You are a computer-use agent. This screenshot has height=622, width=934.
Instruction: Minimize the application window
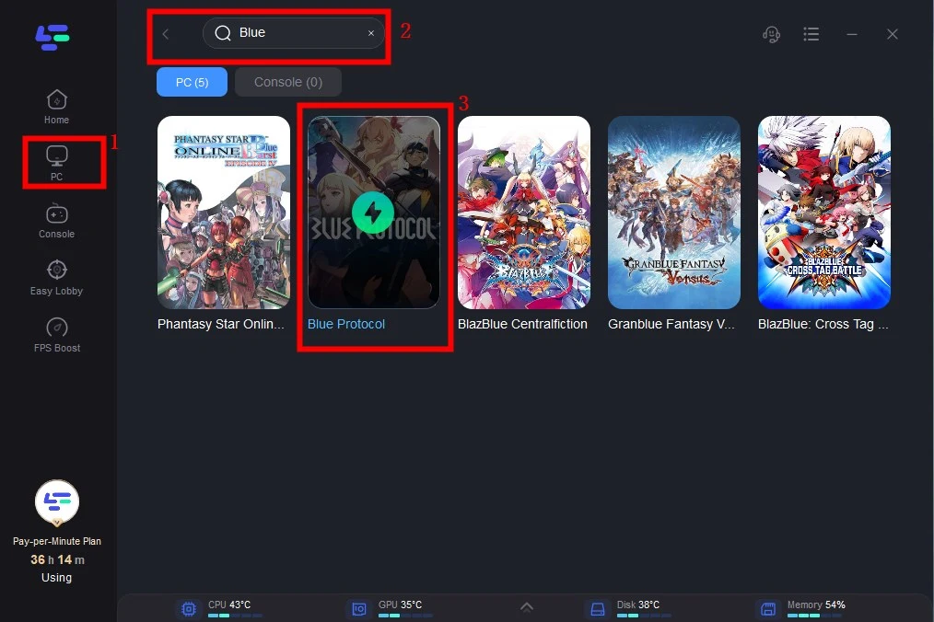pyautogui.click(x=852, y=35)
